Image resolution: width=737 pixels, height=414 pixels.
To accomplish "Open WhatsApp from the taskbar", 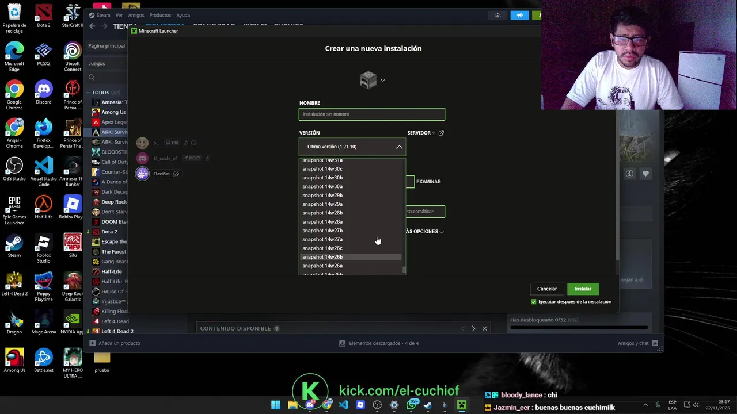I will coord(411,405).
